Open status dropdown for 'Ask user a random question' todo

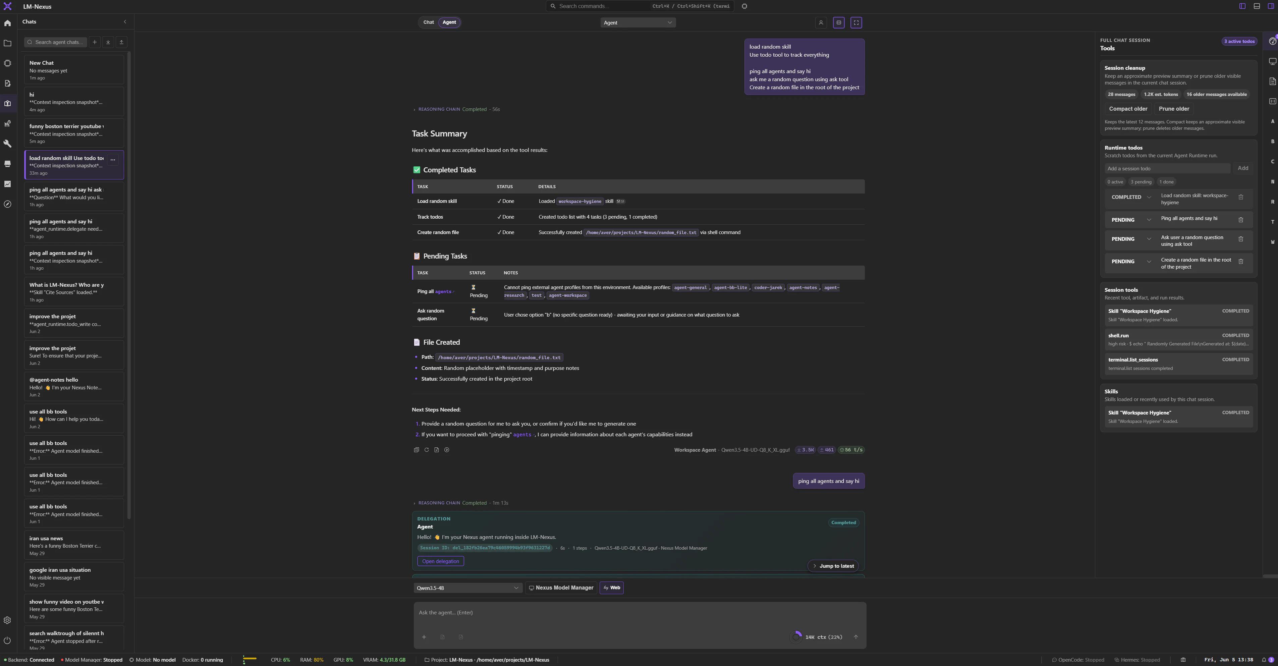pos(1132,239)
